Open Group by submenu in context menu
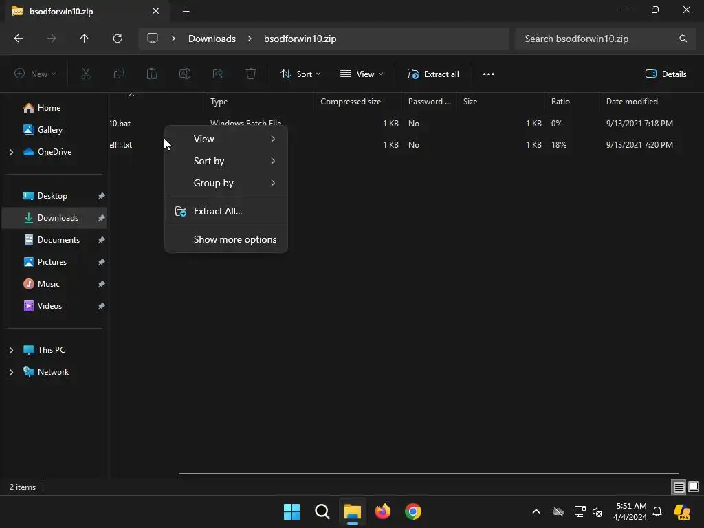 tap(226, 183)
